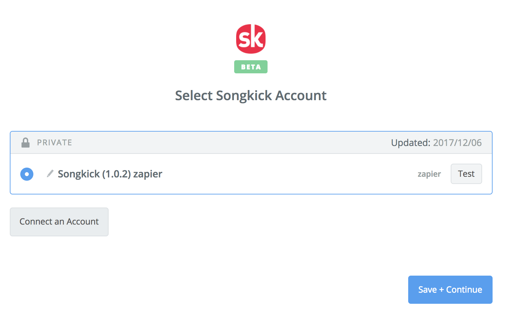The image size is (505, 328).
Task: Click the PRIVATE label text
Action: coord(55,143)
